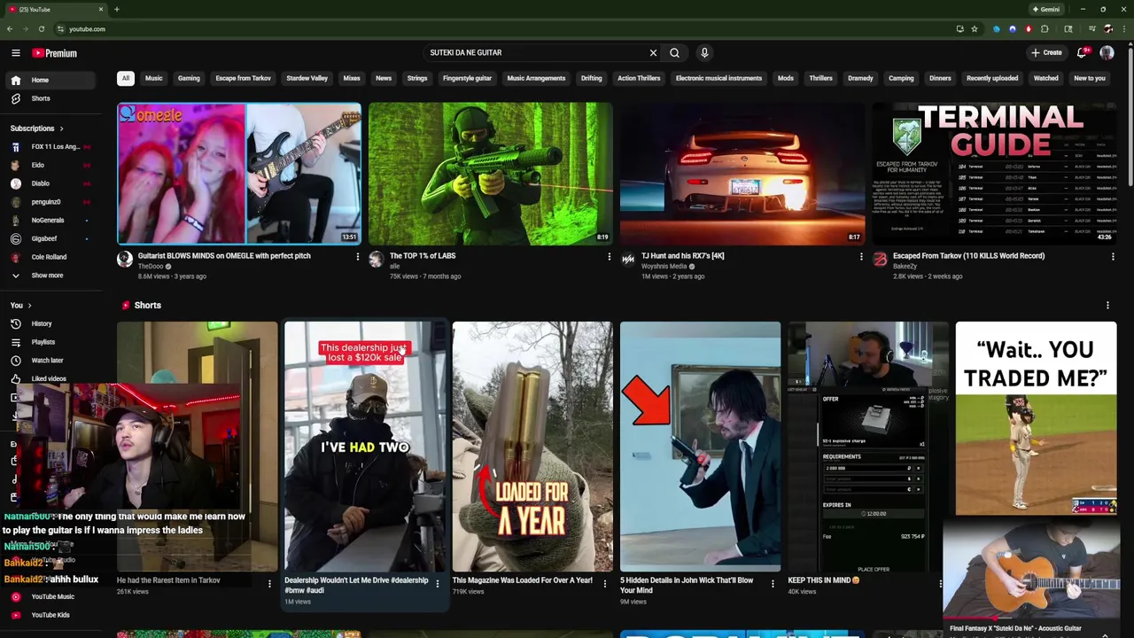The image size is (1134, 638).
Task: Open the Diablo channel subscription
Action: click(51, 183)
